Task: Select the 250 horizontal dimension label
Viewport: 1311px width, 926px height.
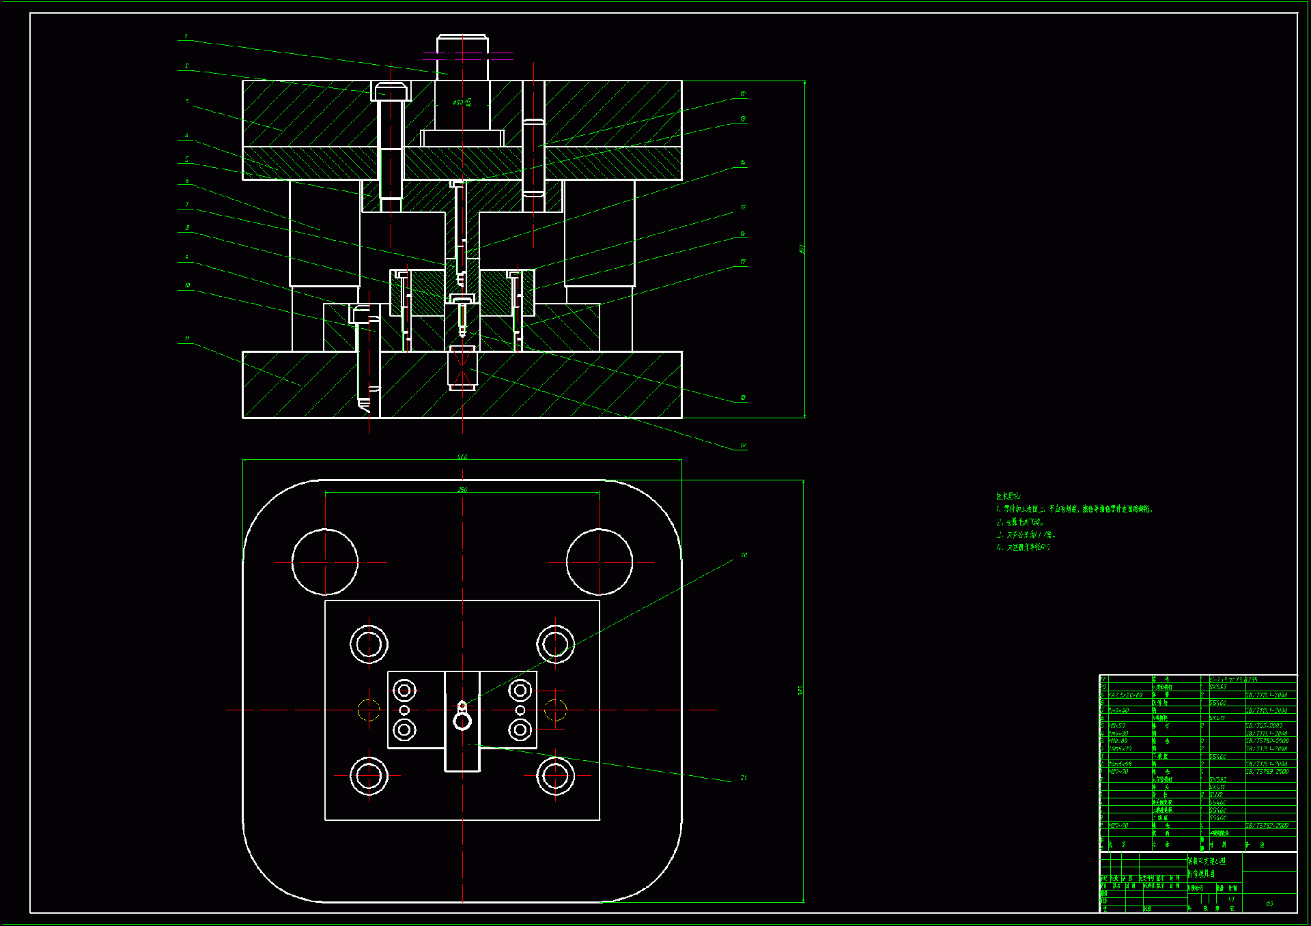Action: coord(462,489)
